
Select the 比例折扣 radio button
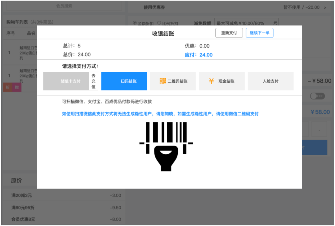click(x=159, y=22)
